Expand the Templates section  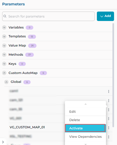pyautogui.click(x=4, y=37)
